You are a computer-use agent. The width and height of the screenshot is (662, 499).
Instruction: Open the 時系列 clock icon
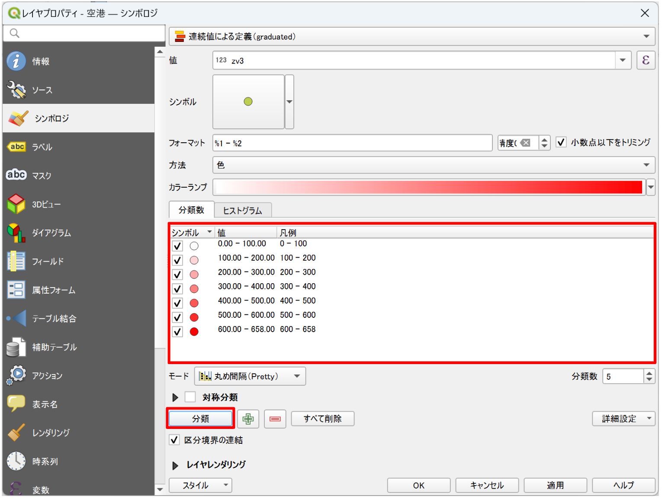point(16,461)
